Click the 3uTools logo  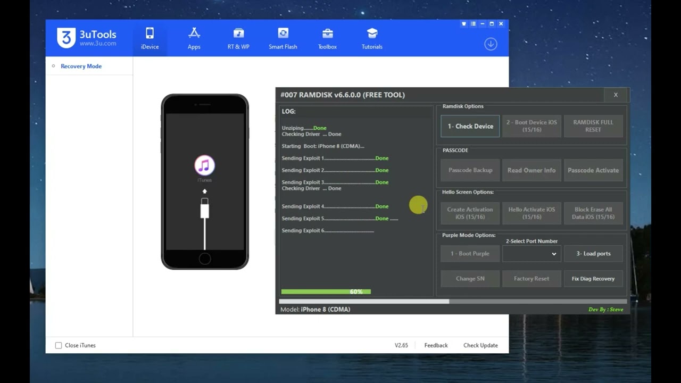coord(87,38)
